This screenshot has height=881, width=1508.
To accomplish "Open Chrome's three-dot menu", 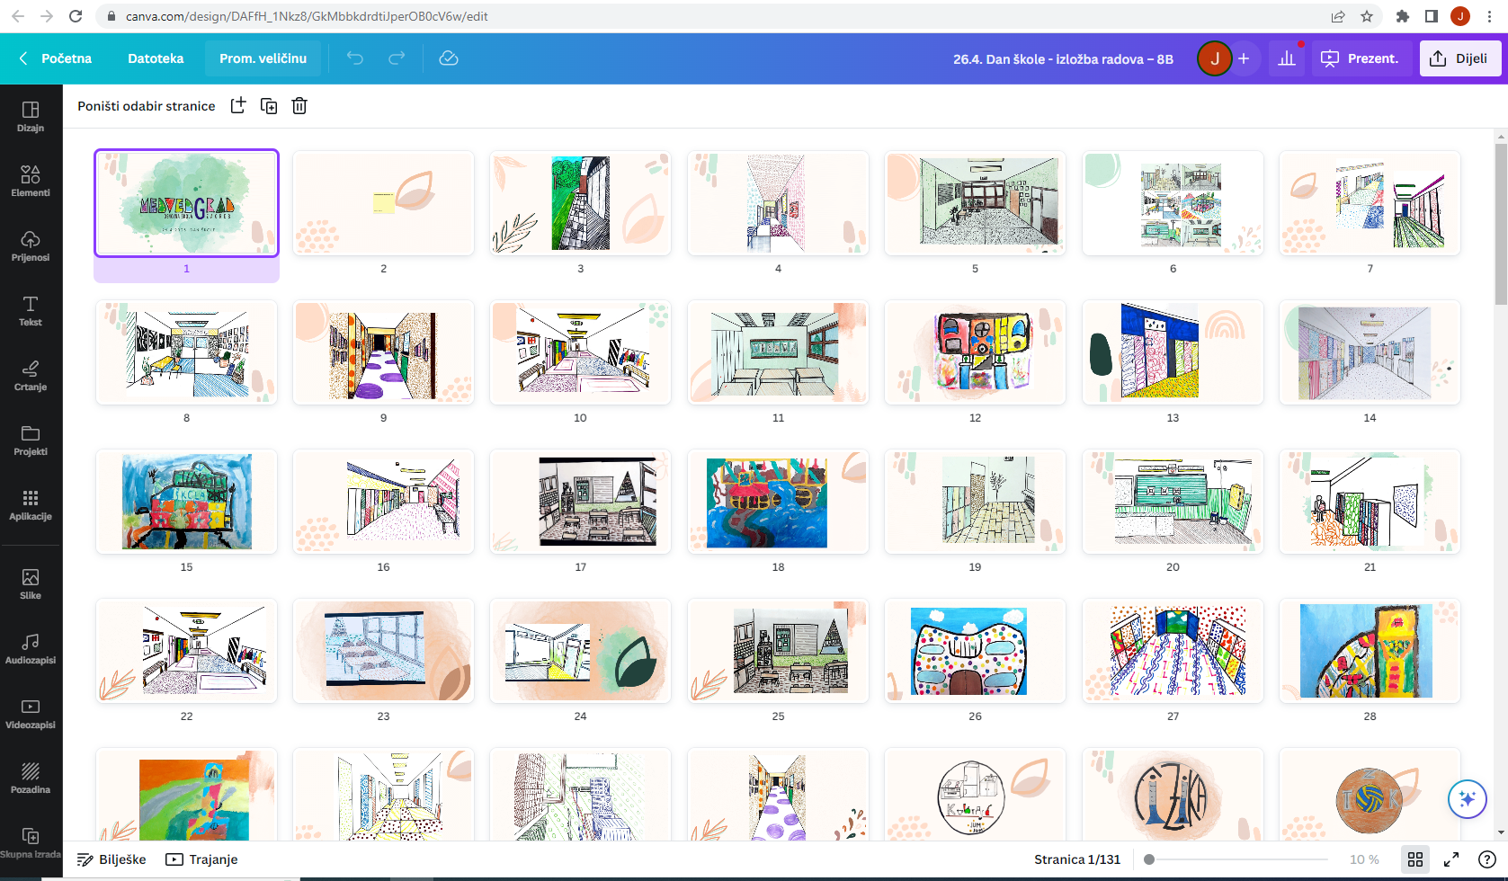I will tap(1489, 16).
